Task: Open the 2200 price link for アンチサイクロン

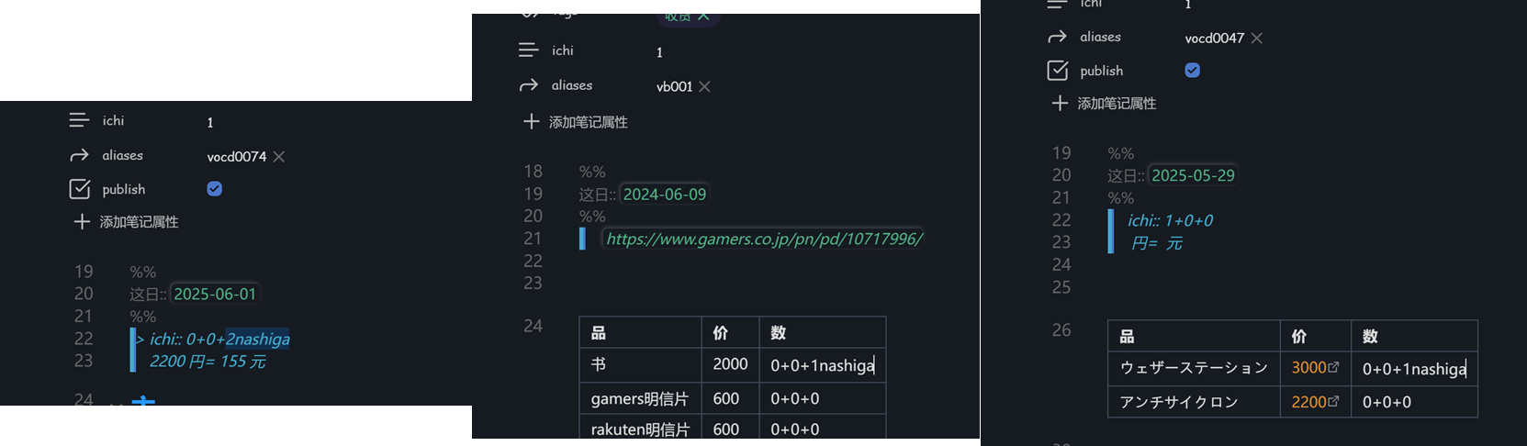Action: [x=1308, y=402]
